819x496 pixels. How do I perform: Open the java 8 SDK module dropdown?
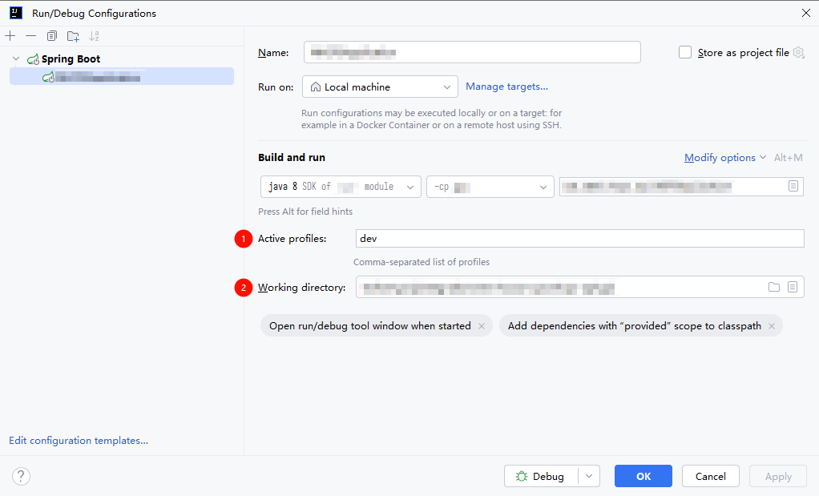pos(341,187)
